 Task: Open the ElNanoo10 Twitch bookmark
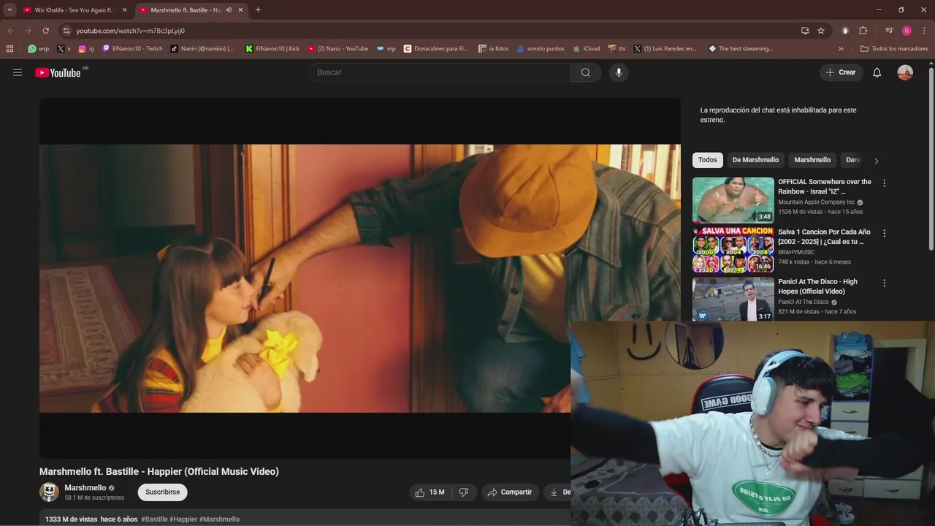tap(133, 49)
